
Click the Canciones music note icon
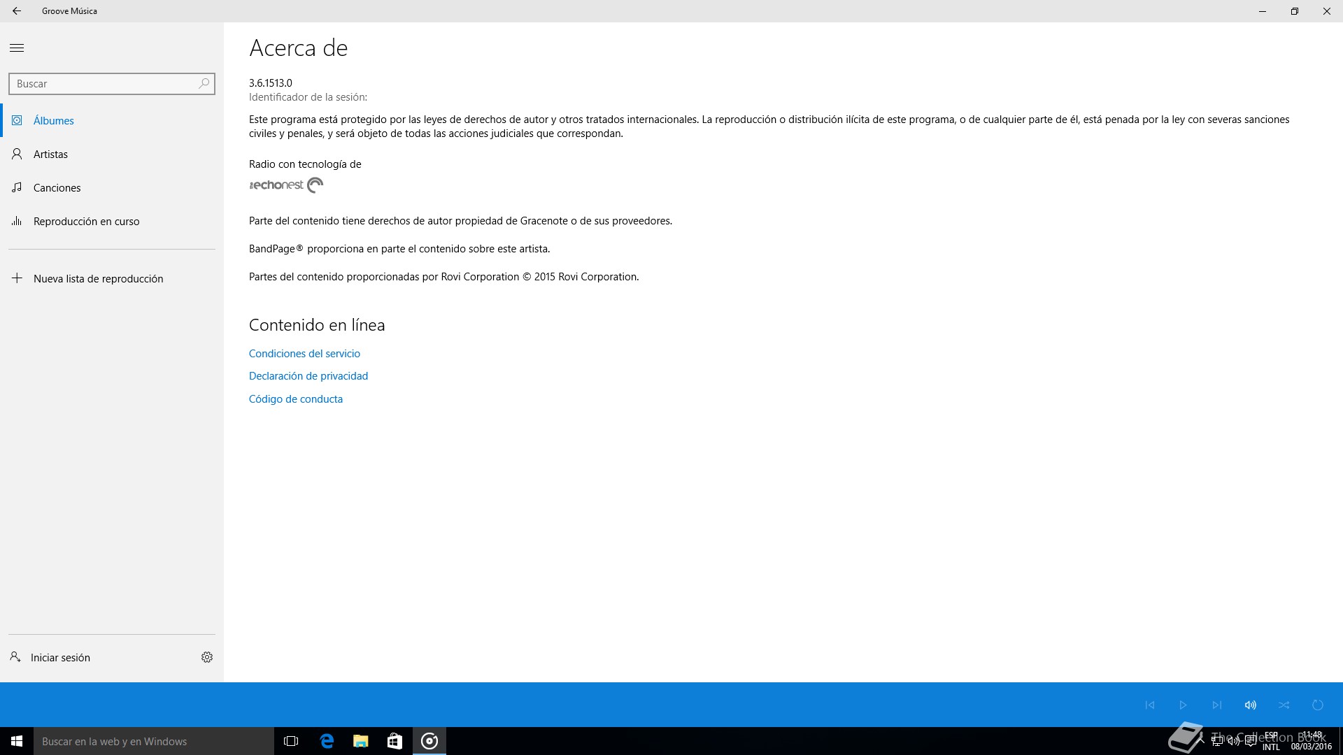pyautogui.click(x=17, y=187)
